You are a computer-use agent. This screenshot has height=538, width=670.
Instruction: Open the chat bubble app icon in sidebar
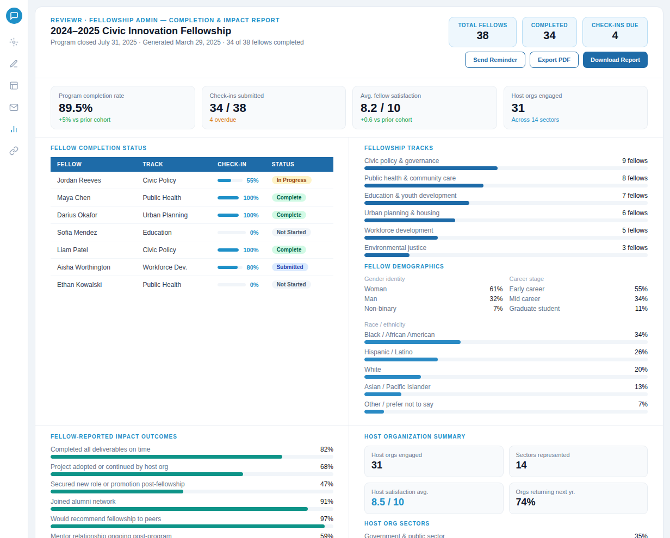coord(14,16)
